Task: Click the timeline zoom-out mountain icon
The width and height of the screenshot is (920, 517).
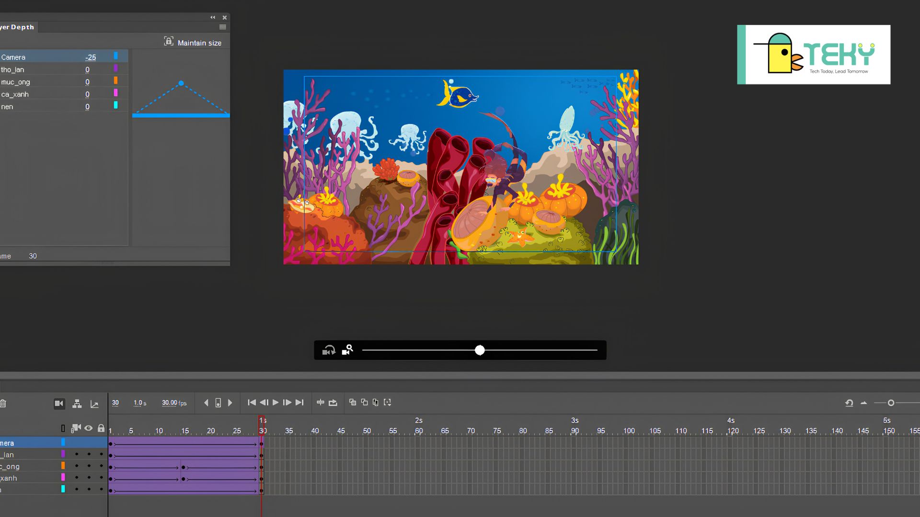Action: [864, 403]
